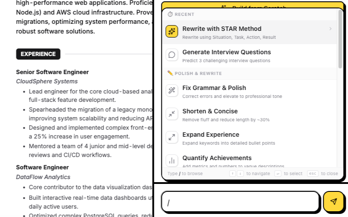Click the command menu vertical scrollbar
This screenshot has width=348, height=217.
(x=340, y=40)
